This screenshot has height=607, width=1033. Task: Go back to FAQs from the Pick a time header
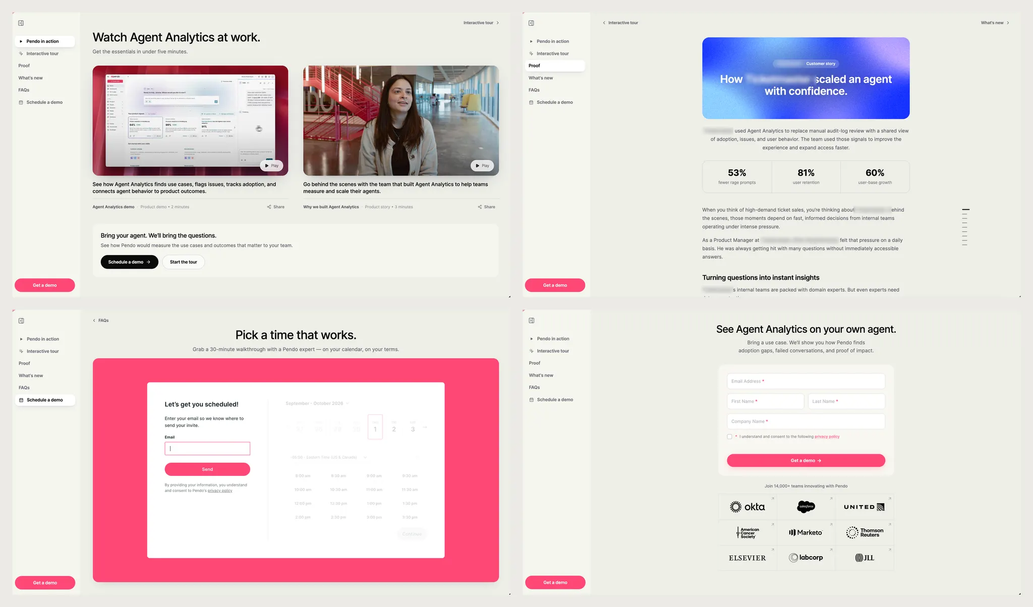click(101, 321)
